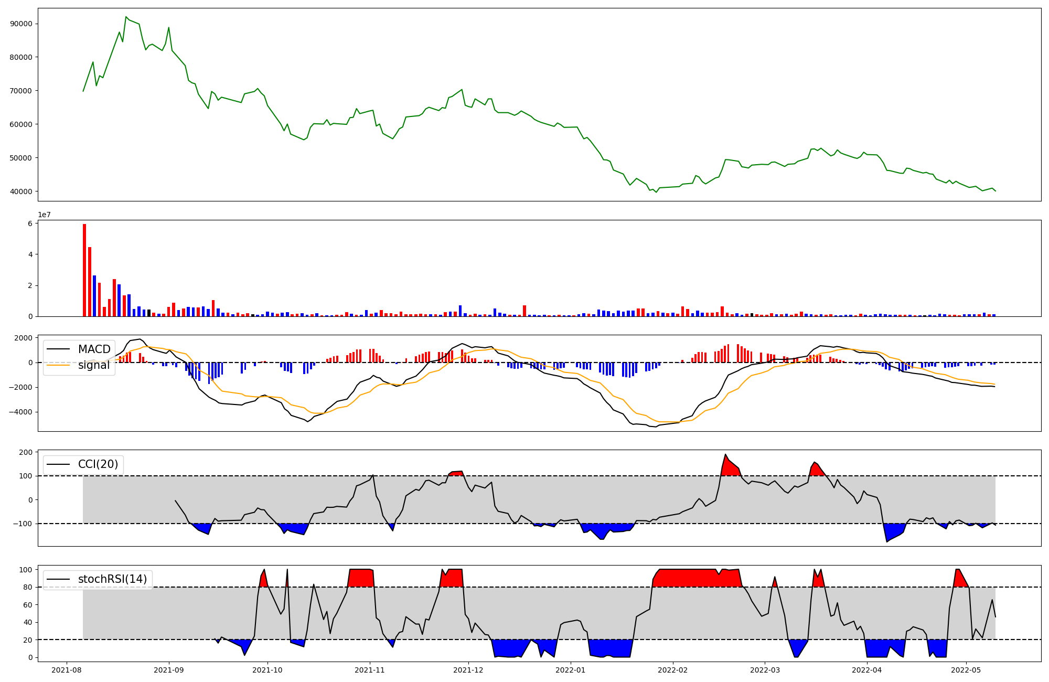1049x682 pixels.
Task: Click the CCI(20) legend entry
Action: 98,464
